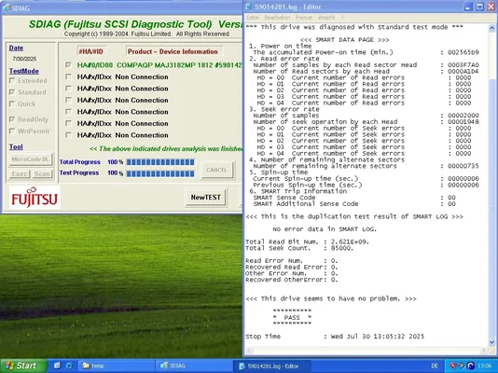Viewport: 498px width, 373px height.
Task: Click the date value 7/30/2025
Action: (x=24, y=59)
